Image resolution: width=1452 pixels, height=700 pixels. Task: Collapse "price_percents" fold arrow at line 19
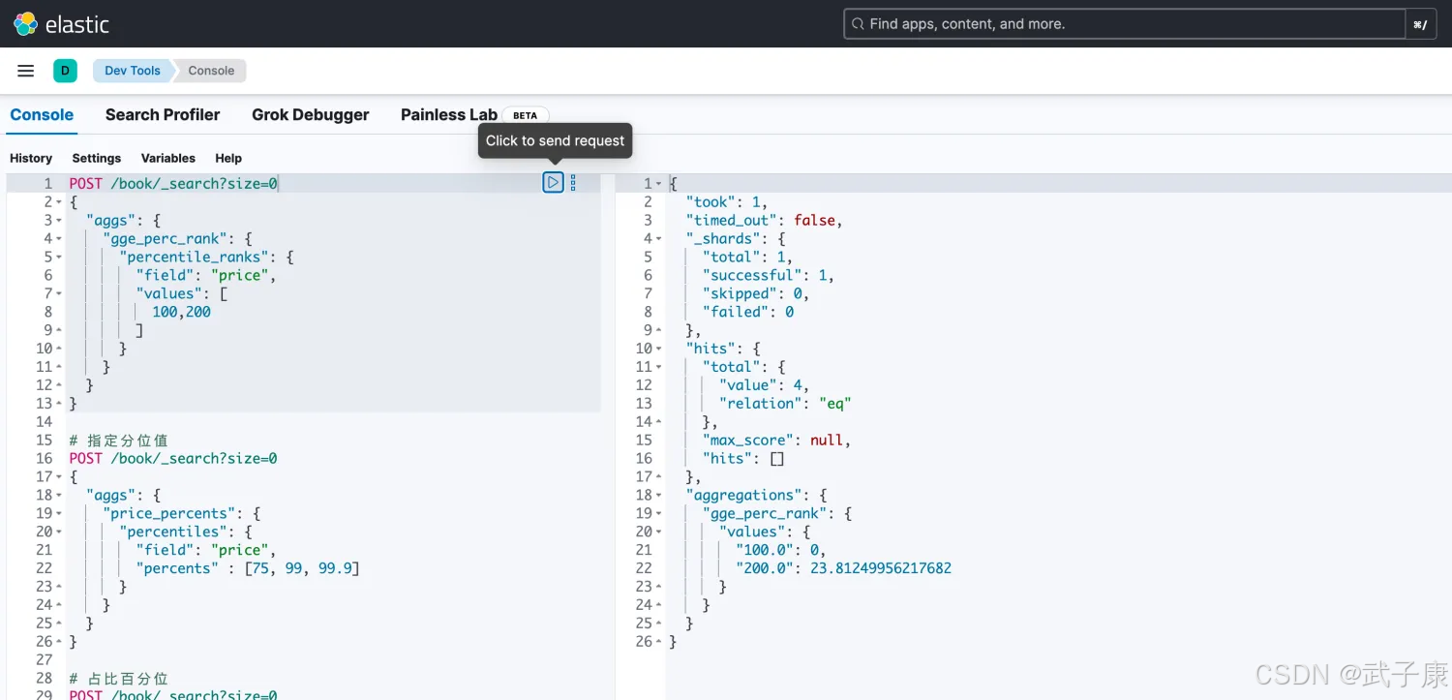pyautogui.click(x=59, y=514)
